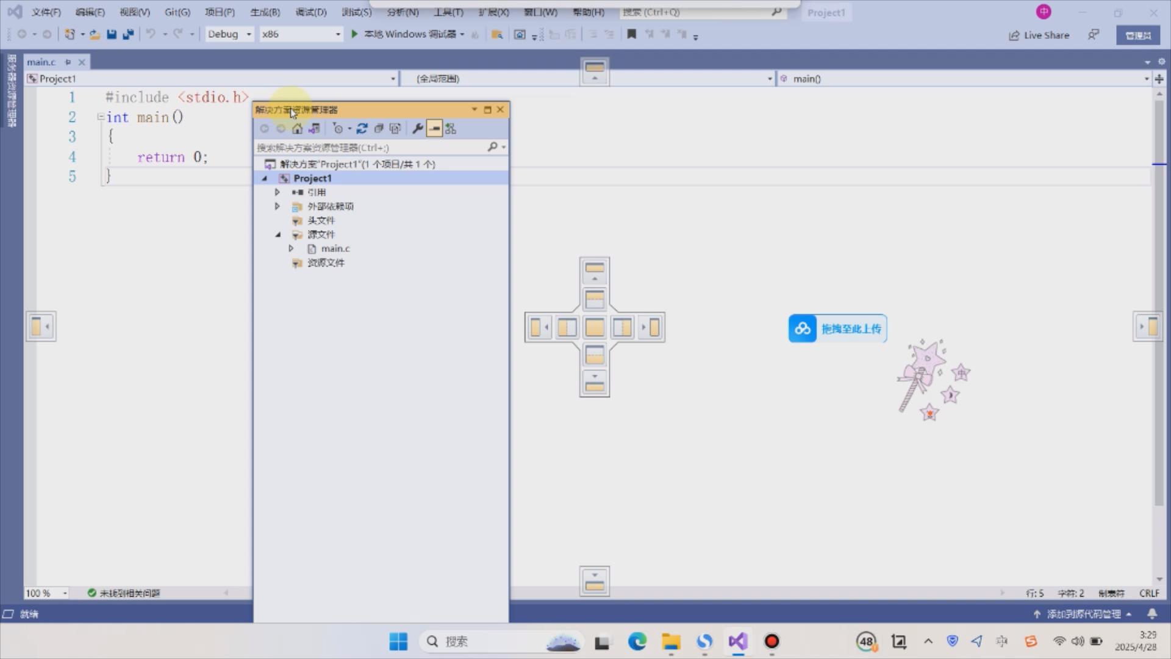1171x659 pixels.
Task: Click the Live Share button
Action: [x=1039, y=35]
